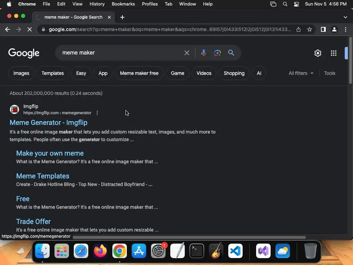The image size is (353, 265).
Task: Click the address bar URL
Action: [170, 29]
